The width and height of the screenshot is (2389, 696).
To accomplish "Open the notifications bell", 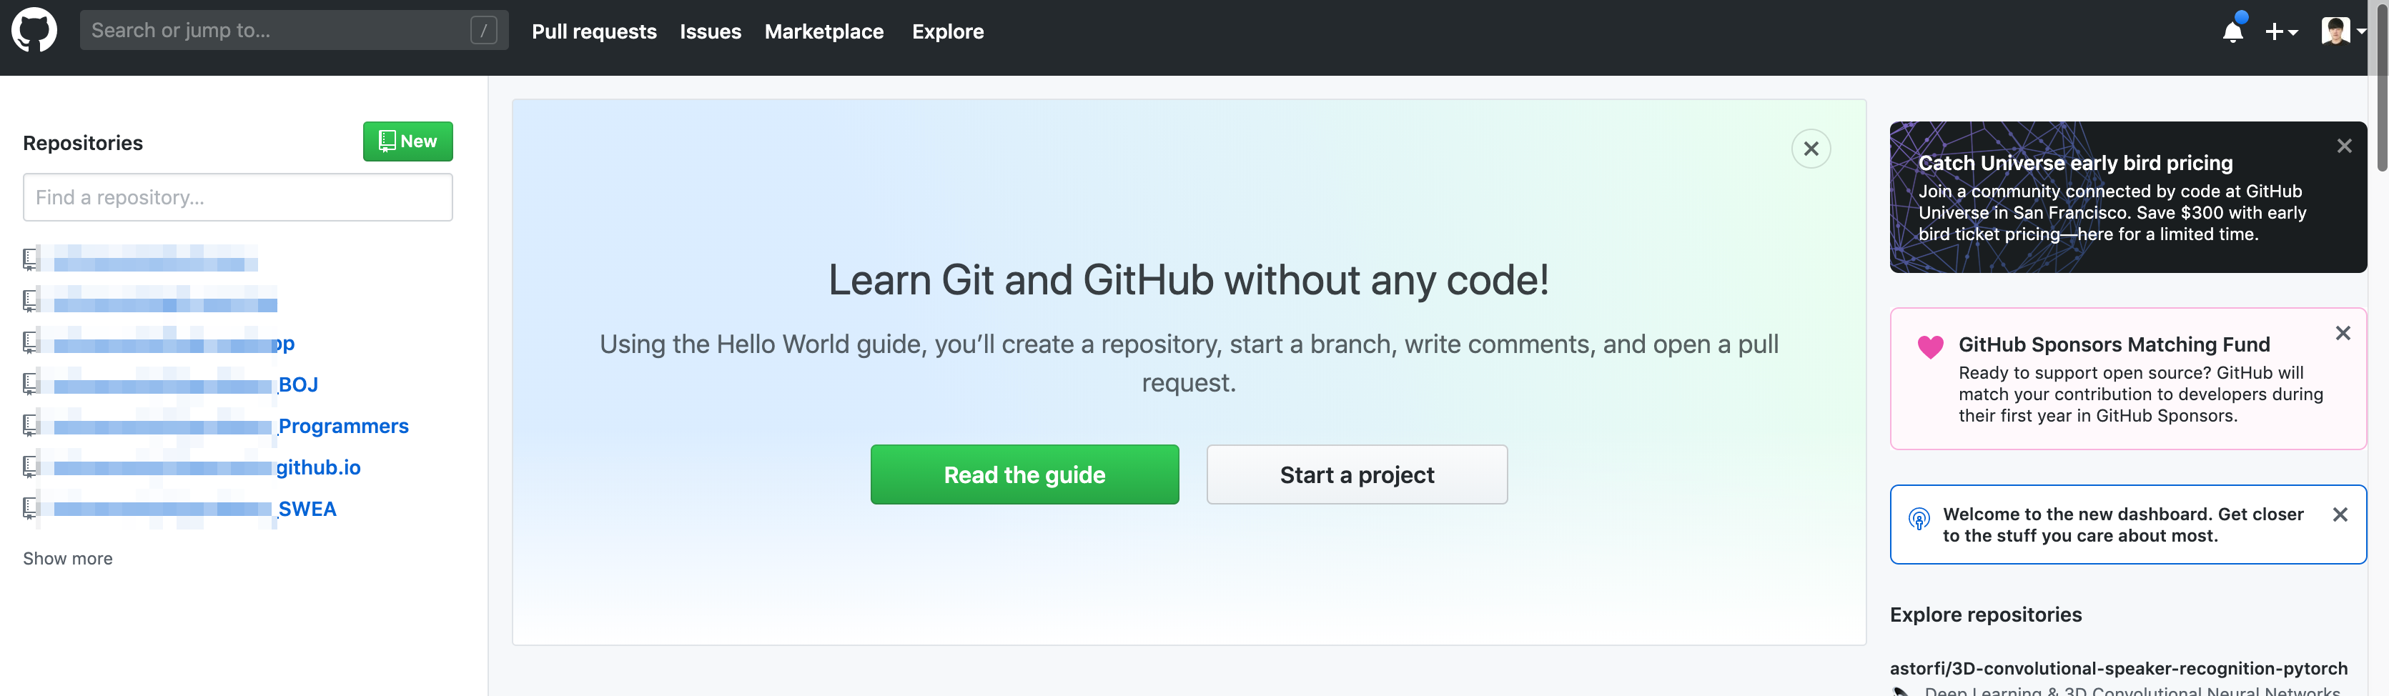I will pos(2233,31).
